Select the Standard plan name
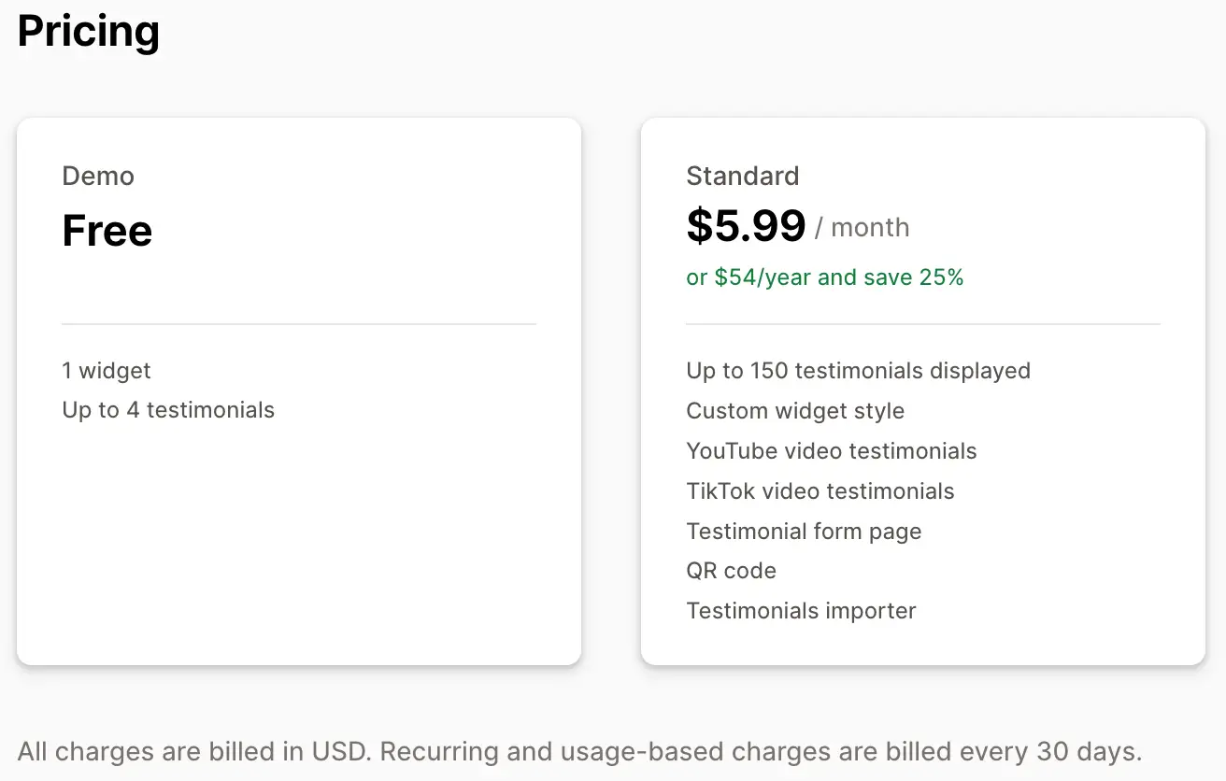Viewport: 1226px width, 781px height. [743, 176]
